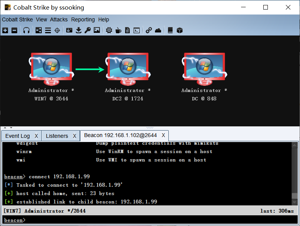Click the cube about icon
The height and width of the screenshot is (226, 300).
179,30
